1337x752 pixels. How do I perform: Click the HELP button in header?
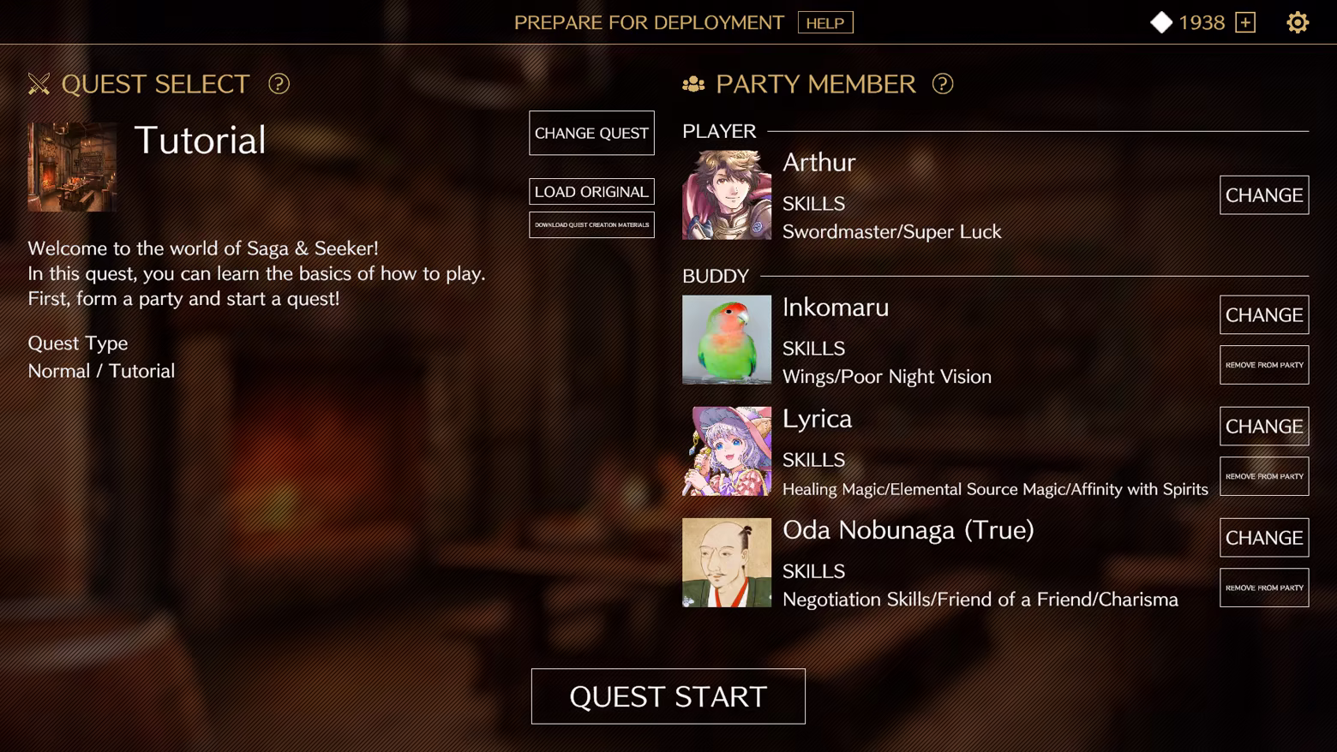[825, 22]
